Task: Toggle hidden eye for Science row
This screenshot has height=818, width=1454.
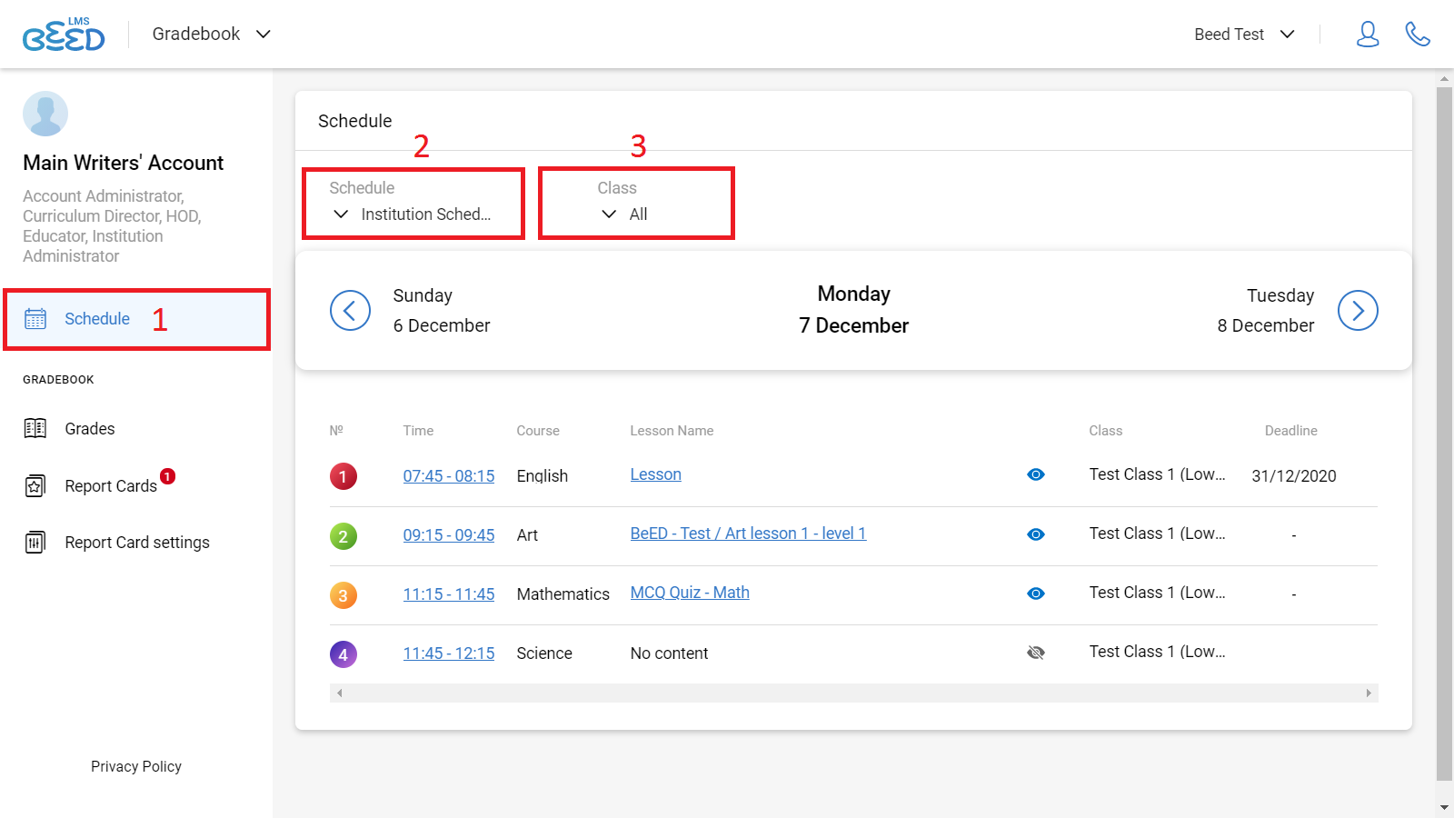Action: click(x=1036, y=653)
